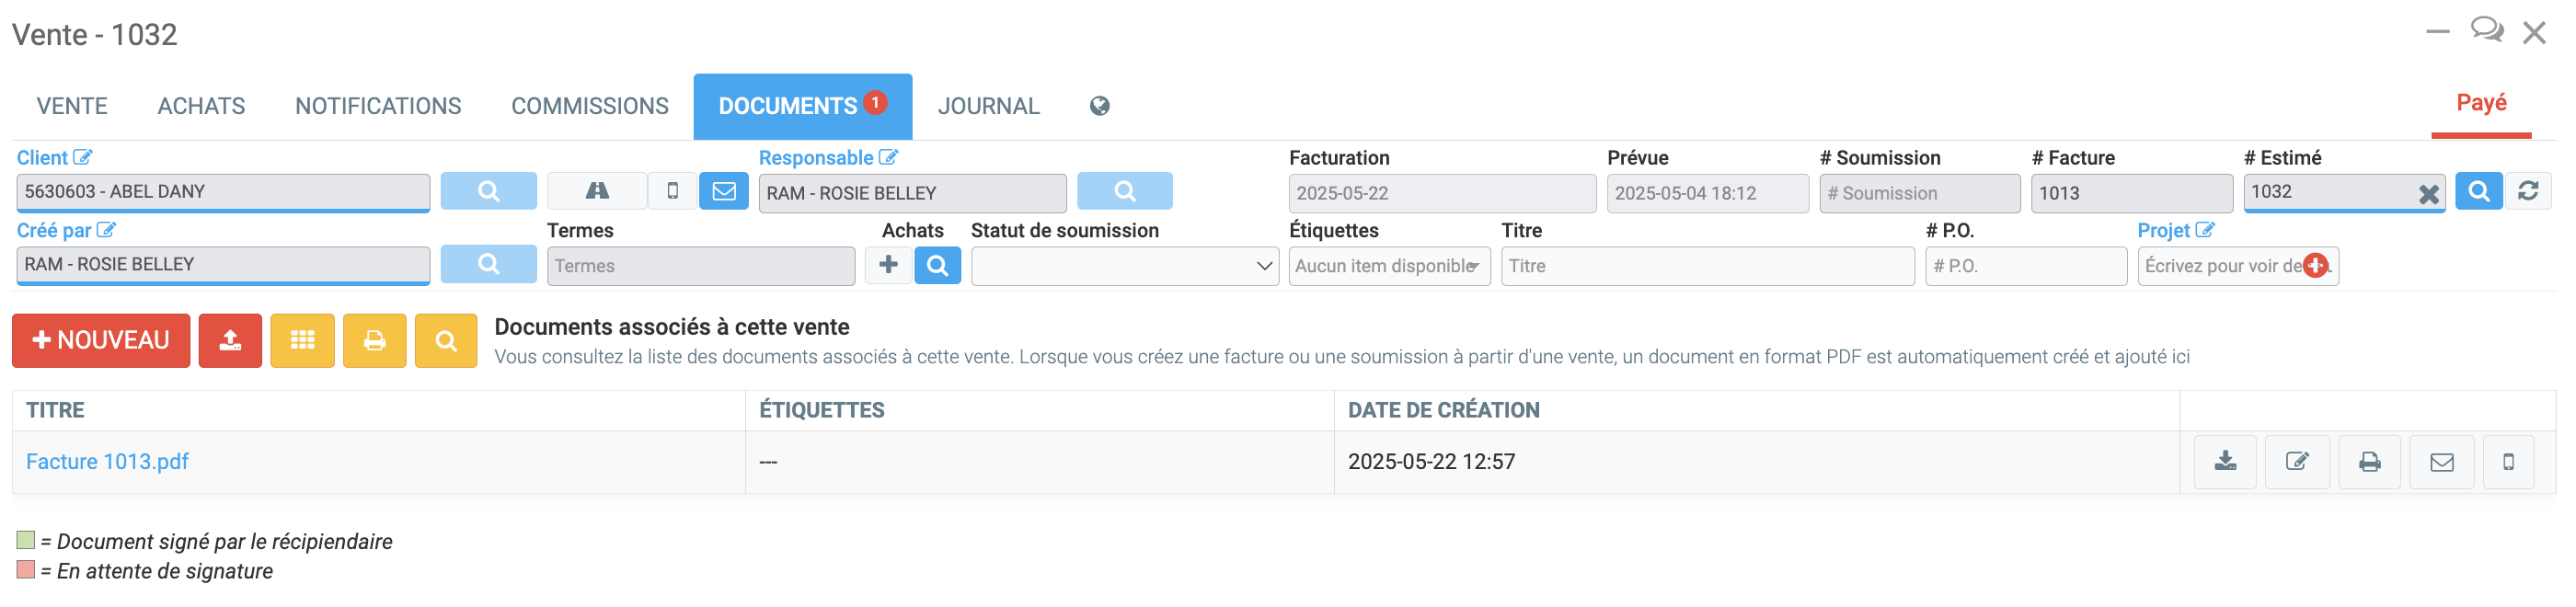The width and height of the screenshot is (2576, 607).
Task: Click the blue envelope email client icon
Action: click(x=724, y=191)
